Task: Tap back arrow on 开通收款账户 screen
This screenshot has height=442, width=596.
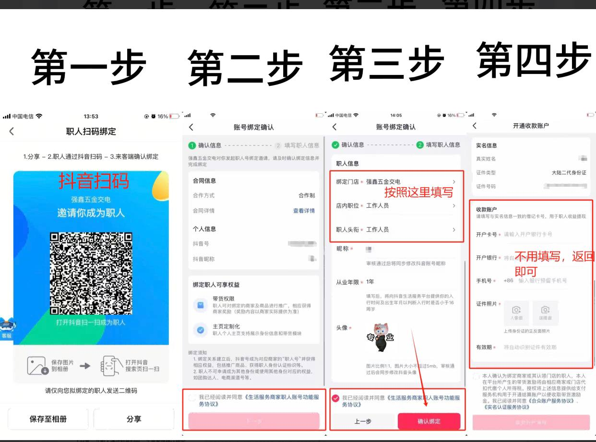Action: (475, 126)
